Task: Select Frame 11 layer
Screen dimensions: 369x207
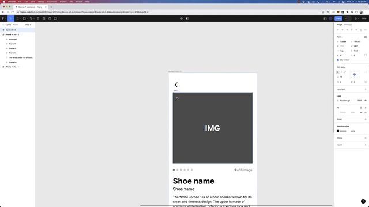Action: [x=13, y=44]
